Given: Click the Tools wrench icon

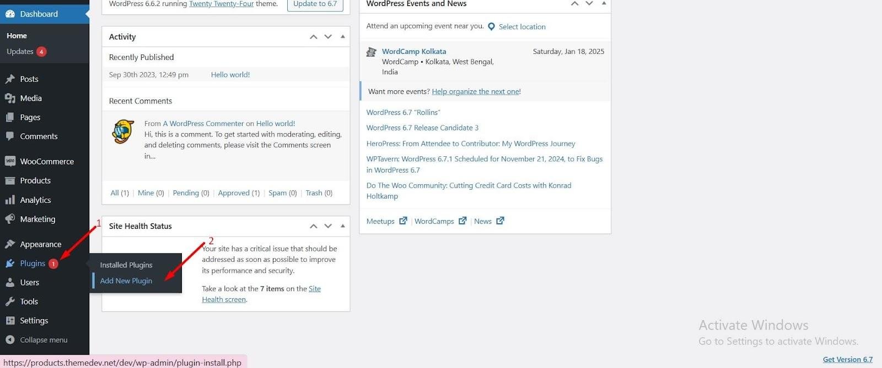Looking at the screenshot, I should click(x=10, y=301).
